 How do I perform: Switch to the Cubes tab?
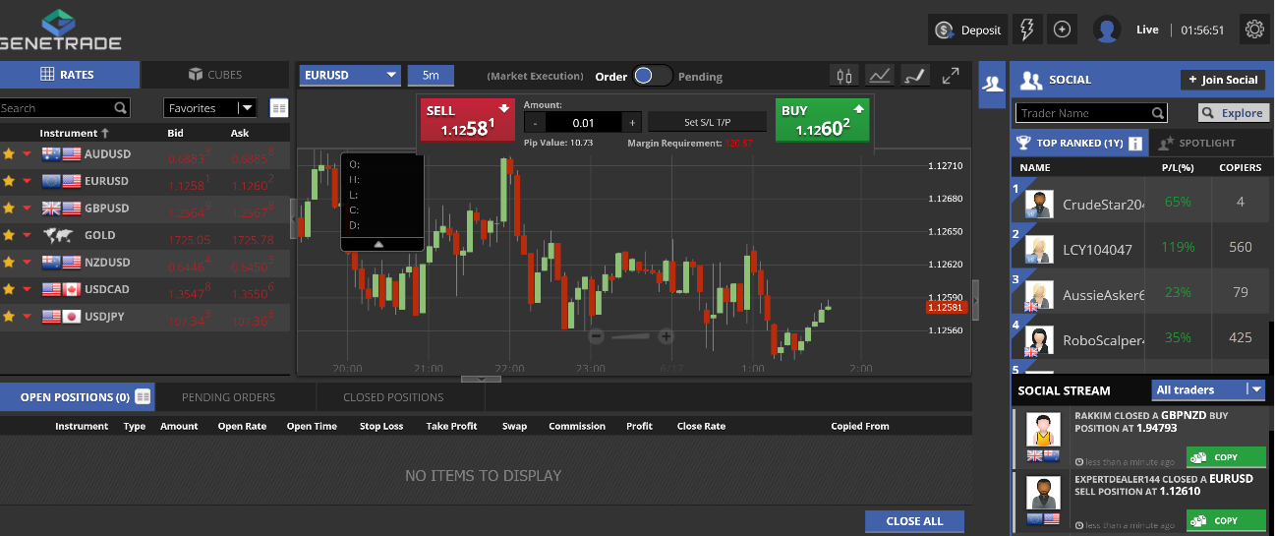214,75
